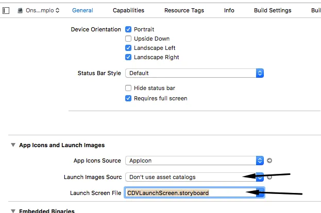The image size is (321, 213).
Task: Collapse the App Icons and Launch Images section
Action: click(x=13, y=145)
